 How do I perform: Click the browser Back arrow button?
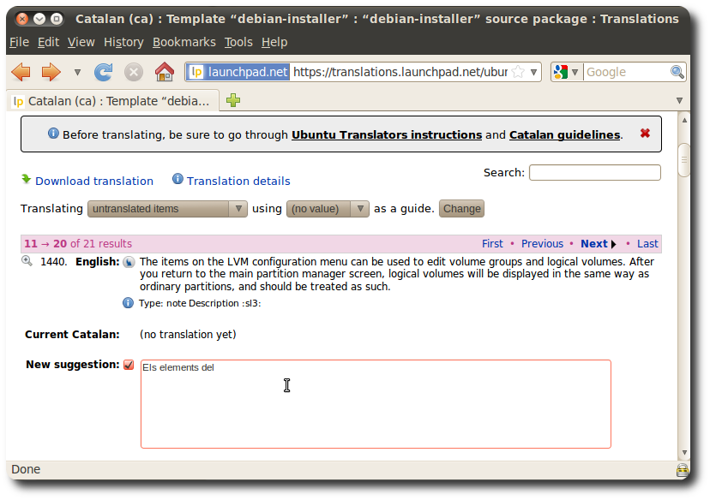click(x=21, y=72)
